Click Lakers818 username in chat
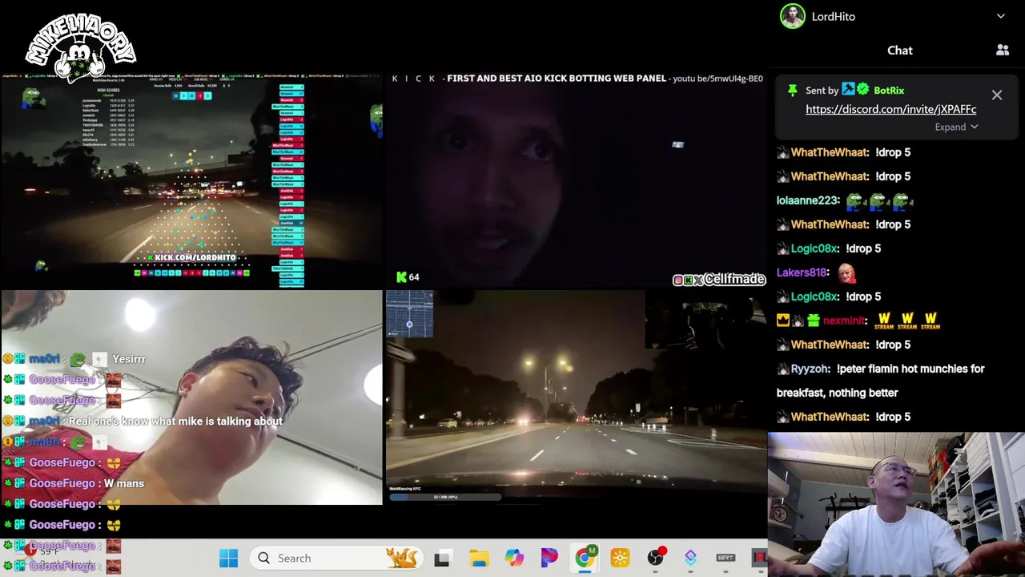 [802, 272]
